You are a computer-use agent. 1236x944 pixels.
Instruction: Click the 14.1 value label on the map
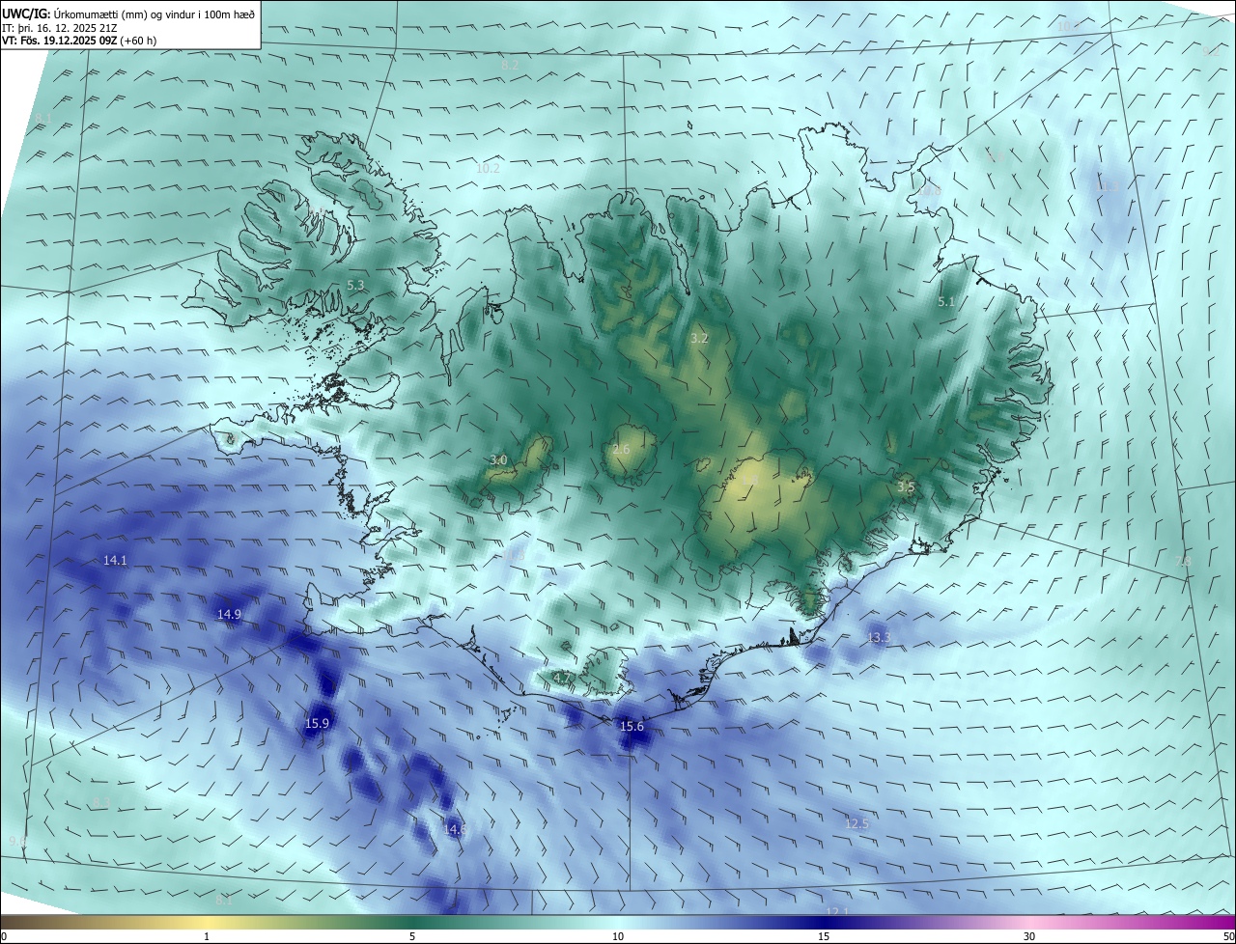click(115, 560)
